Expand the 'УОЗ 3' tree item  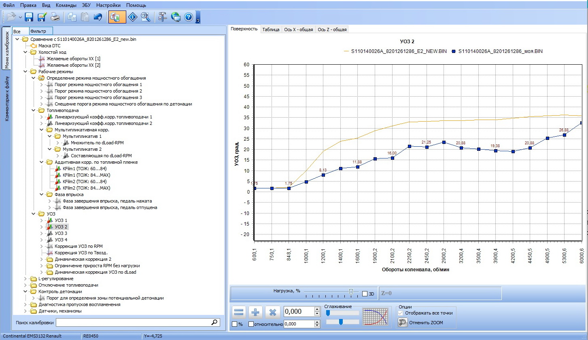click(x=41, y=233)
